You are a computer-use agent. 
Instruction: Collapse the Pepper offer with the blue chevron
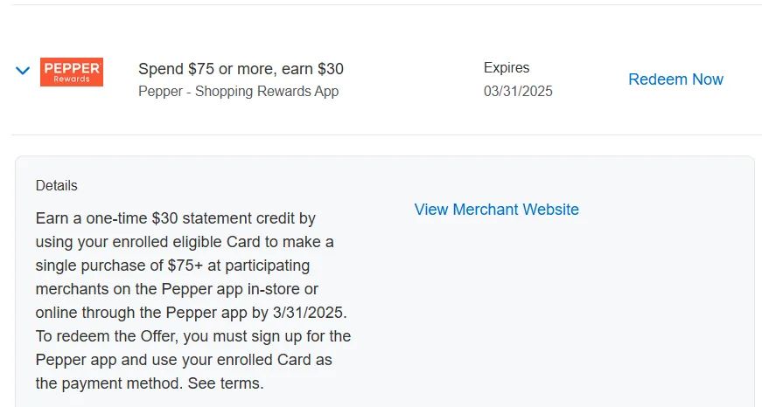tap(23, 71)
